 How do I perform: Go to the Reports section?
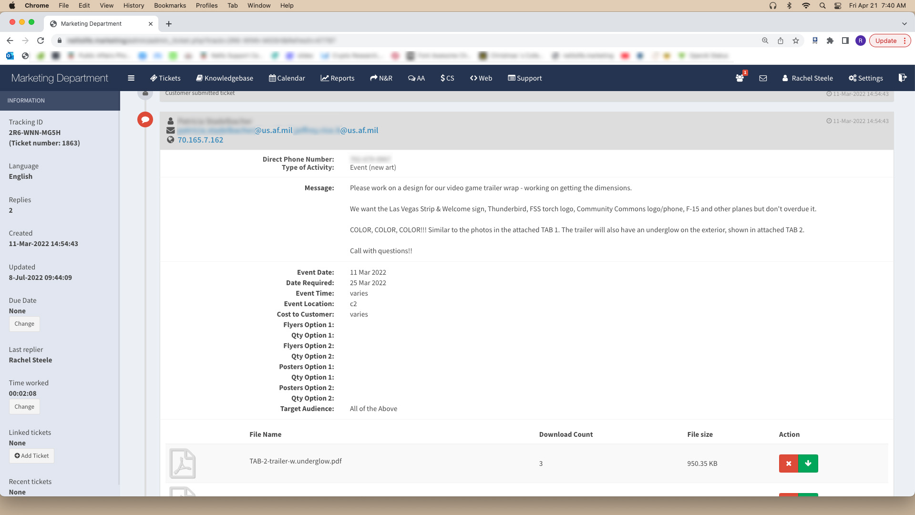[x=338, y=78]
